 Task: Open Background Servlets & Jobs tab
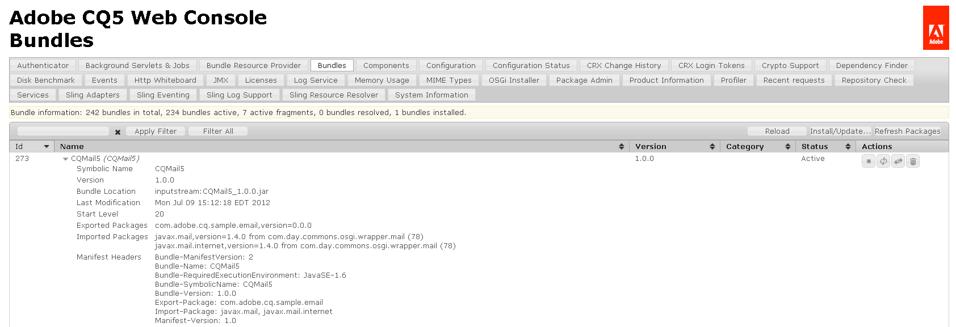pos(137,65)
